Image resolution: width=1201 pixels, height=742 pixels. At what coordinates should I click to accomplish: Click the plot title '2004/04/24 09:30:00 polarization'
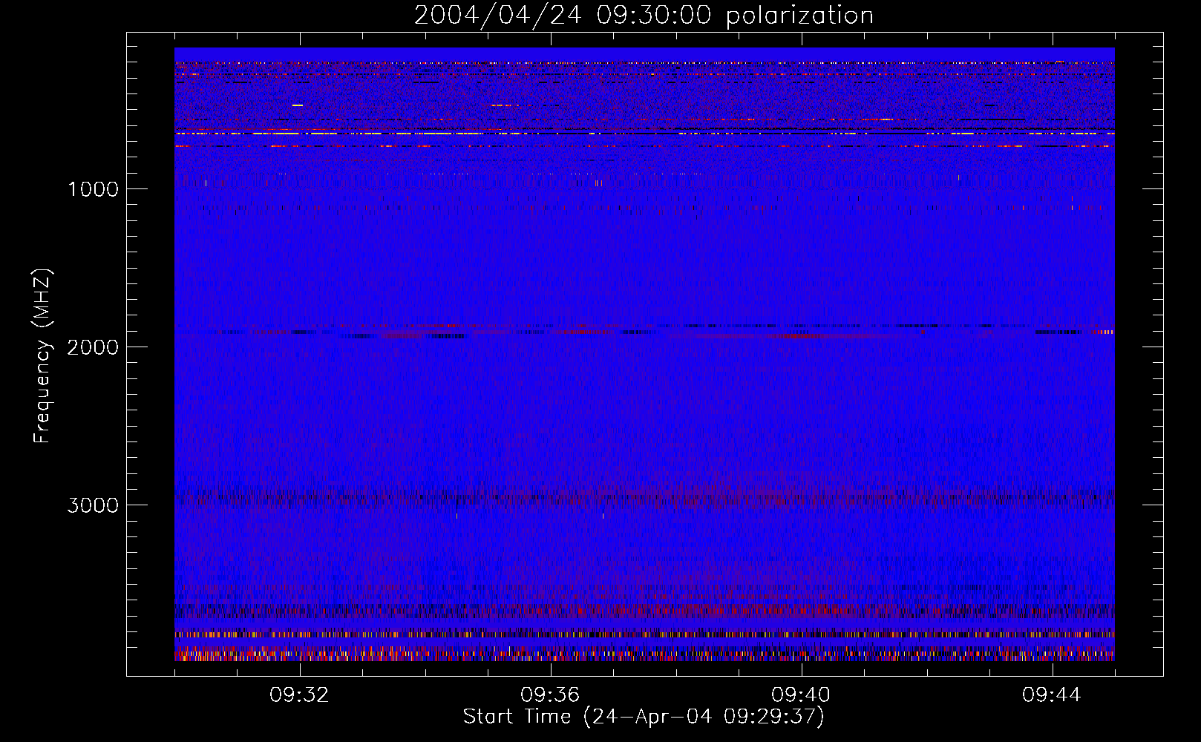click(x=644, y=16)
